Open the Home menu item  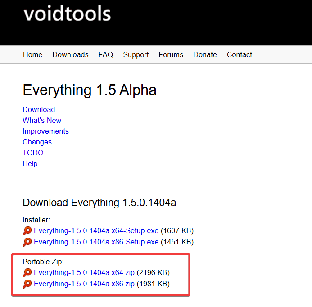32,54
